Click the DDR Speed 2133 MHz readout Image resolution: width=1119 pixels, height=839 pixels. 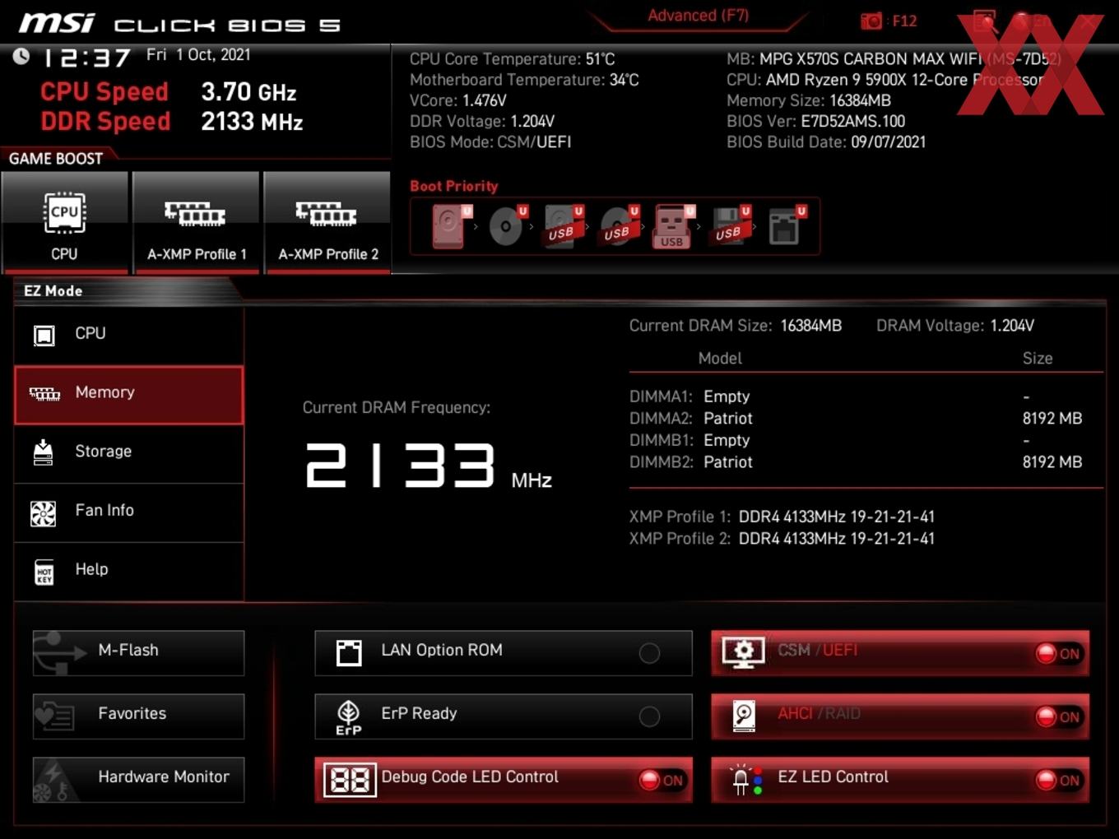(171, 122)
